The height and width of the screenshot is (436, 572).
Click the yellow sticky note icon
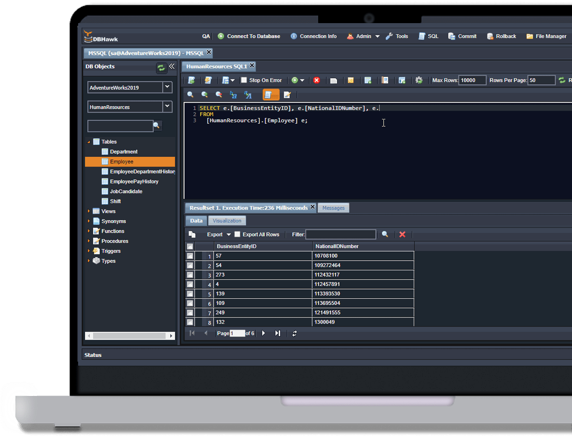[351, 80]
